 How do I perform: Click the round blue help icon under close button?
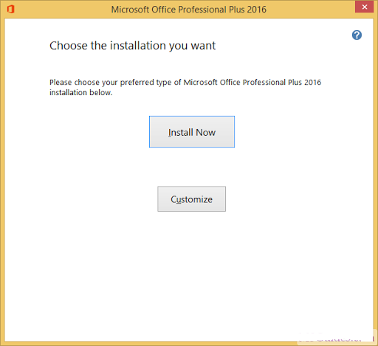tap(357, 35)
